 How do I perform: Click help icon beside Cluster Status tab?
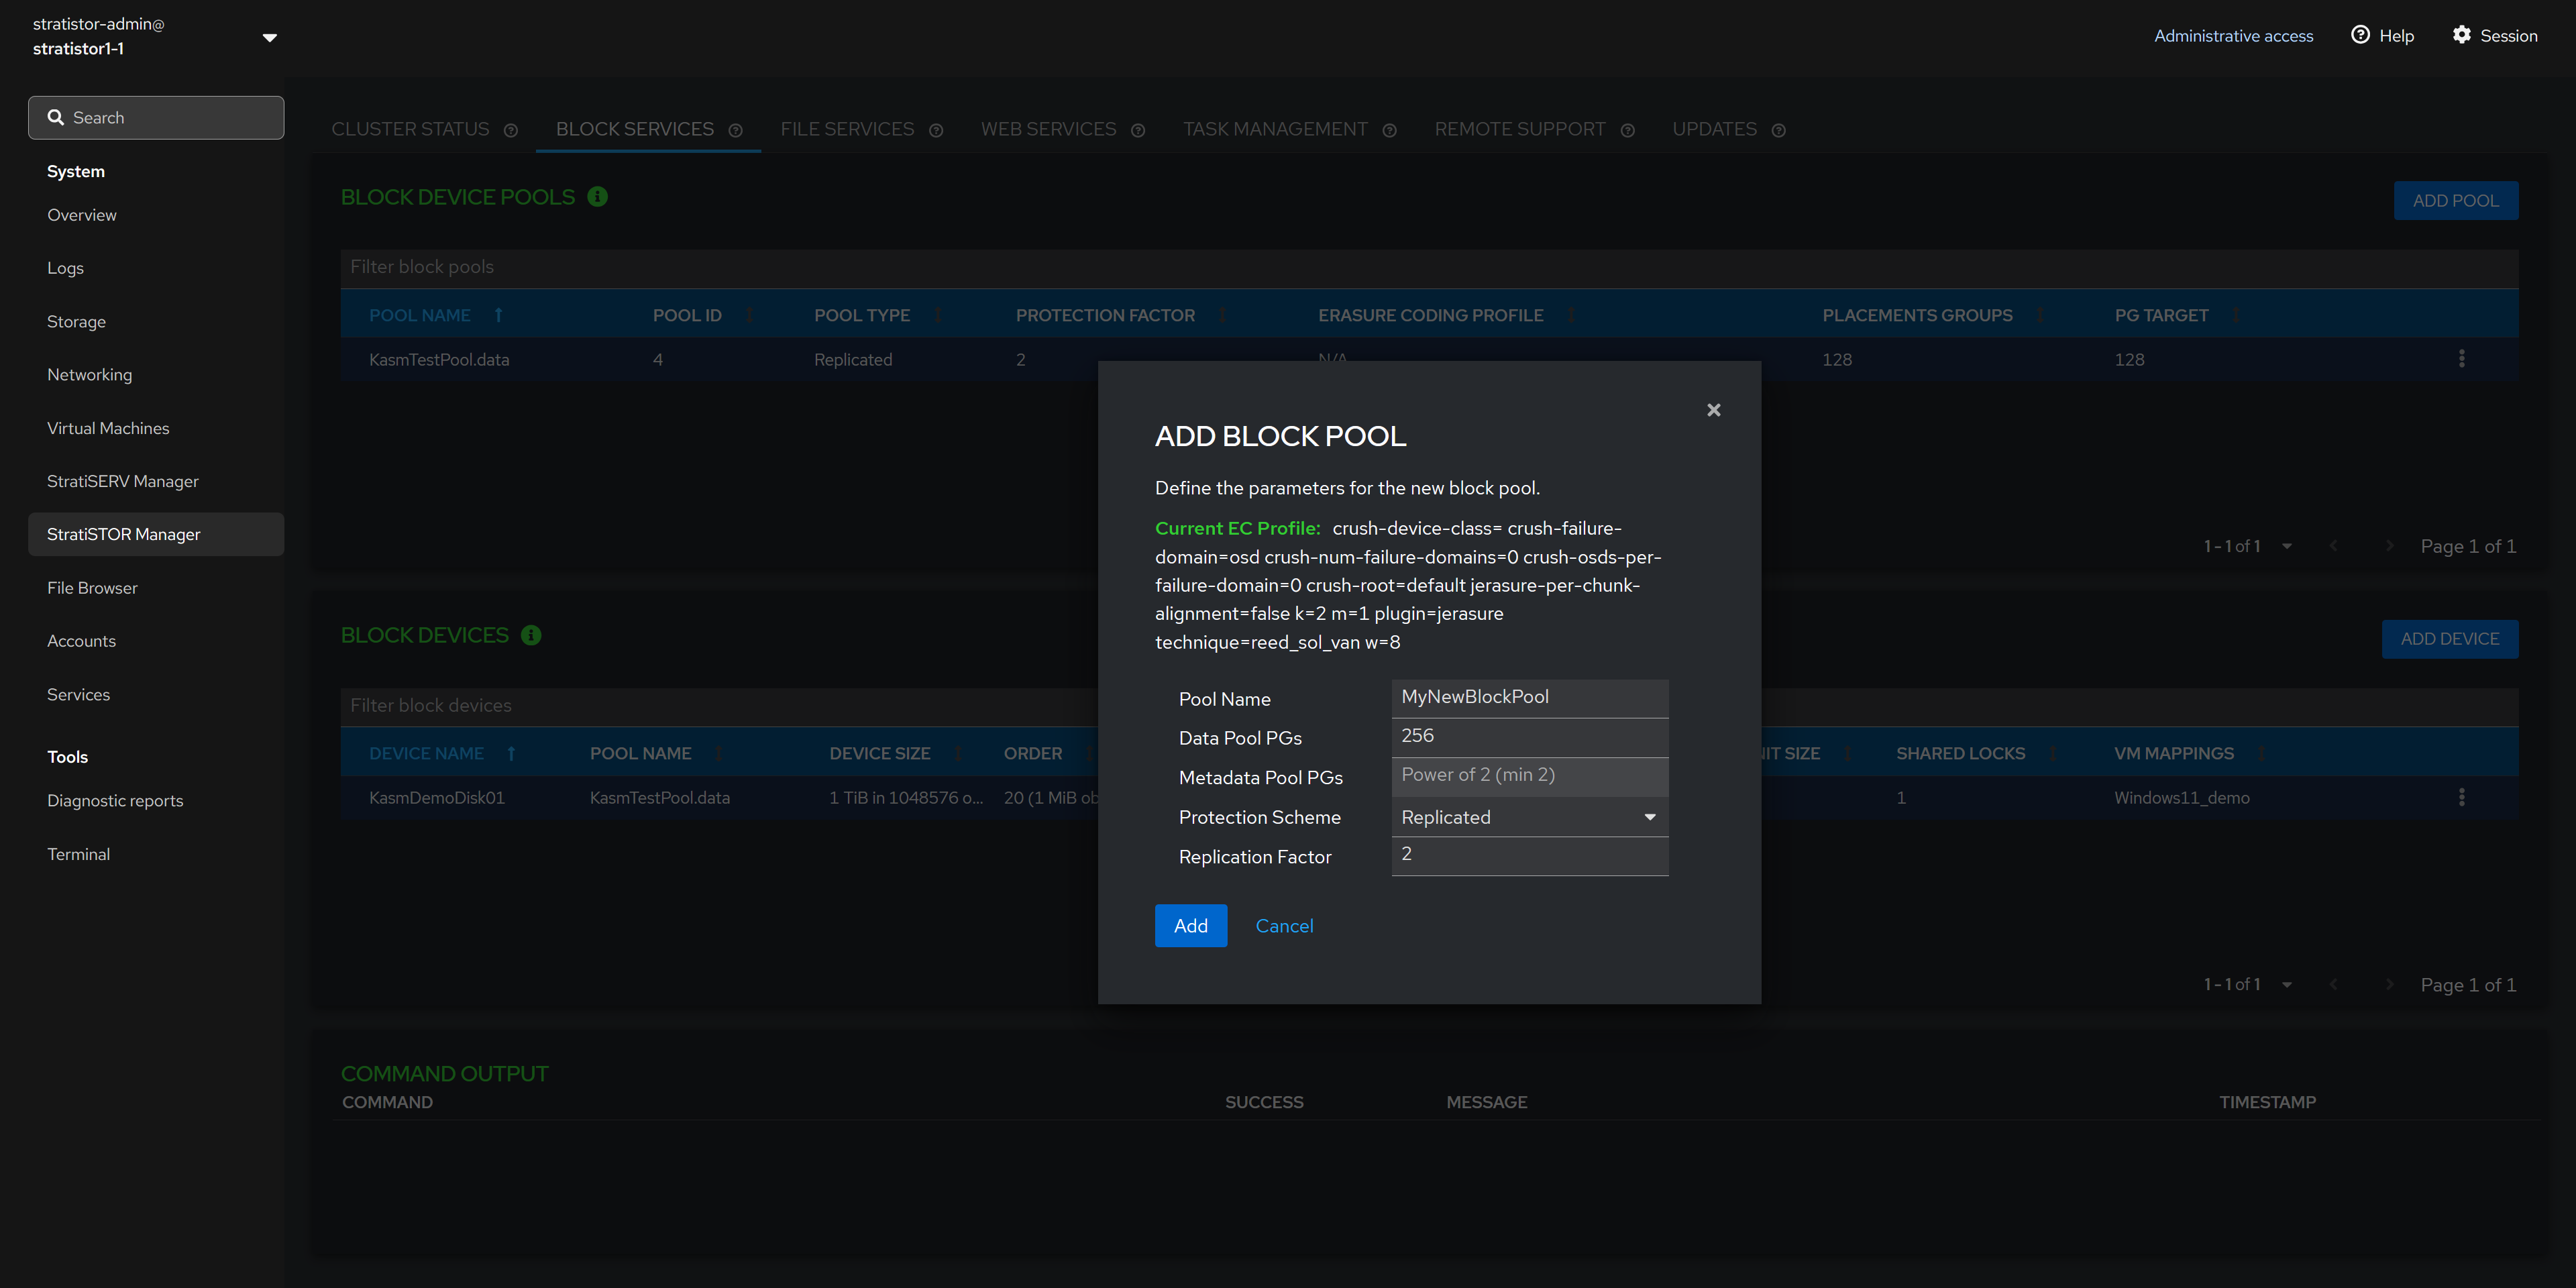click(x=511, y=131)
